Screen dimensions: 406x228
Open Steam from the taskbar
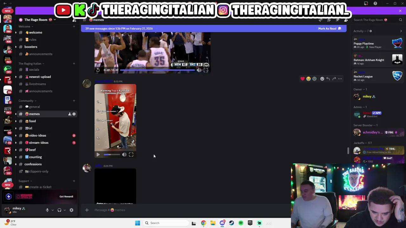pyautogui.click(x=232, y=223)
